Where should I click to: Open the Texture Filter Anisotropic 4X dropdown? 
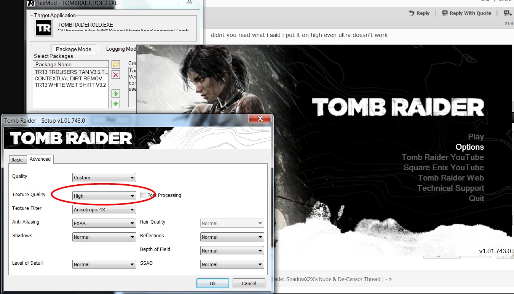pyautogui.click(x=104, y=209)
